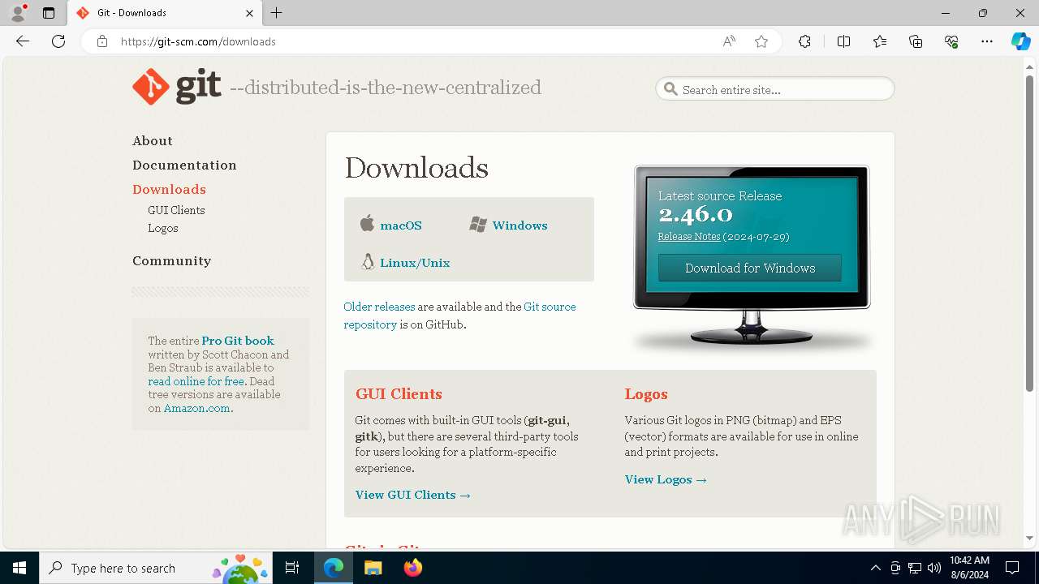Add this page to favorites star
Screen dimensions: 1039x584
pyautogui.click(x=761, y=41)
